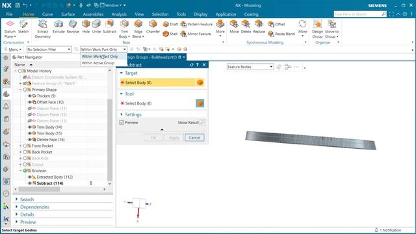Click the Subtract ribbon icon
The height and width of the screenshot is (234, 416).
click(109, 27)
